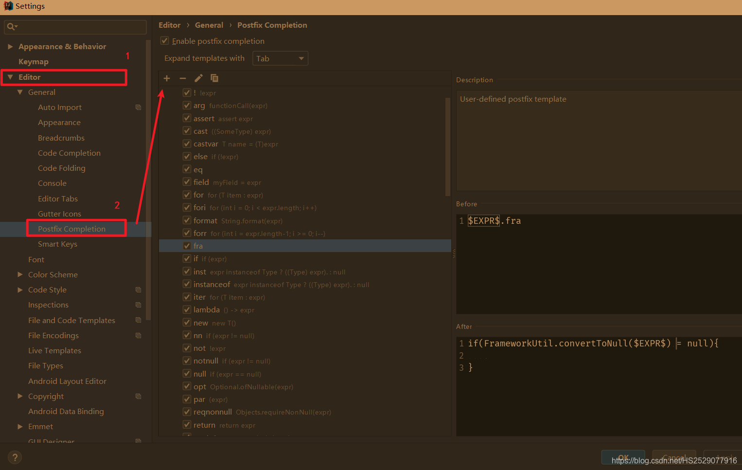Click General in the breadcrumb path
This screenshot has height=470, width=742.
coord(209,25)
